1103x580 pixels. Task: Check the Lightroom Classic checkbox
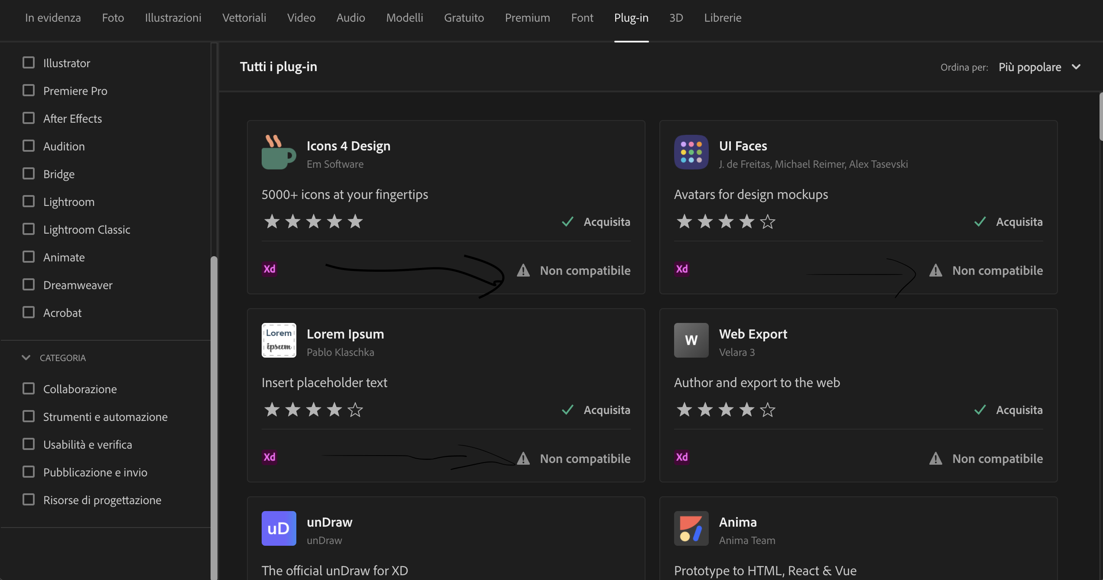point(29,229)
